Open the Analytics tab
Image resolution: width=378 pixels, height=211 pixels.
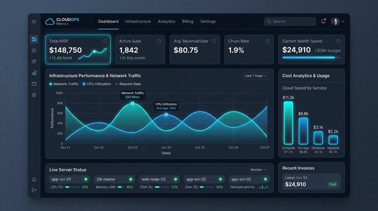point(166,21)
